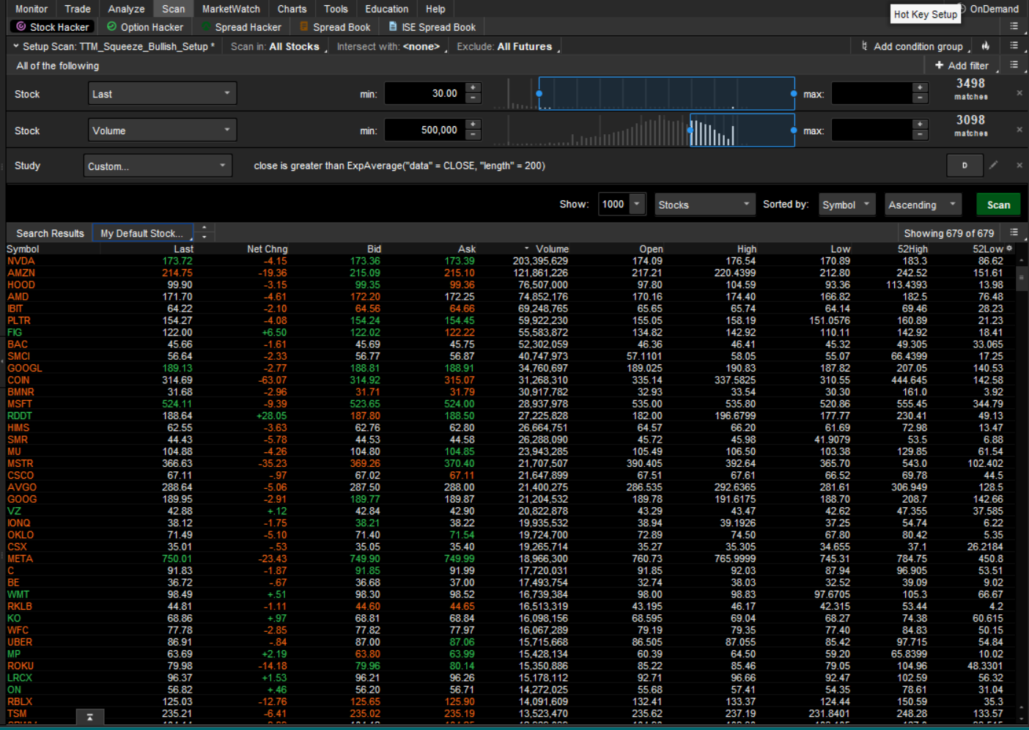
Task: Click the Last filter max slider handle
Action: (794, 94)
